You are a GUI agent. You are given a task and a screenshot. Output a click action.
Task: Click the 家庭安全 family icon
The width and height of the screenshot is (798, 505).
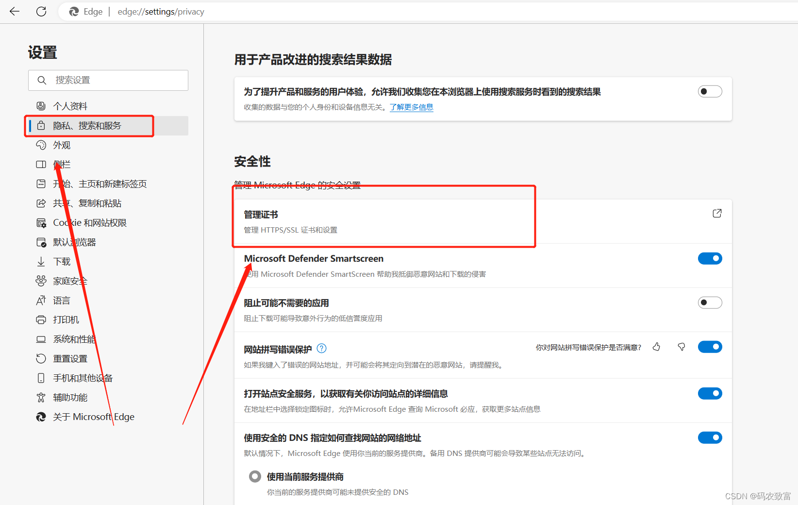tap(41, 281)
